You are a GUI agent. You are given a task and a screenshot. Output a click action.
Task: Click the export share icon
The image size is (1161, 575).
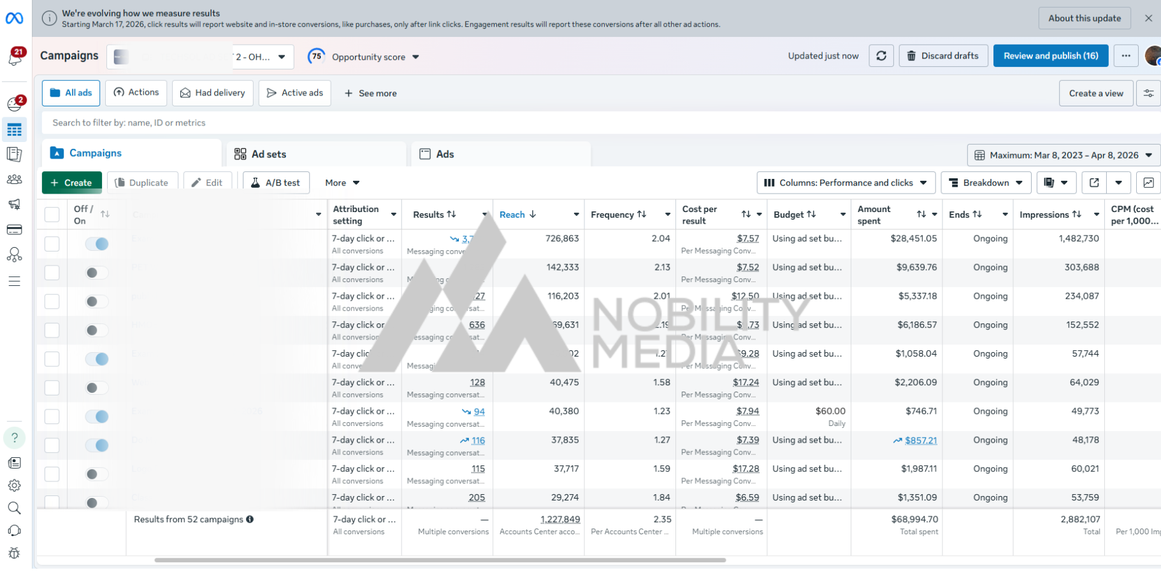click(x=1094, y=183)
